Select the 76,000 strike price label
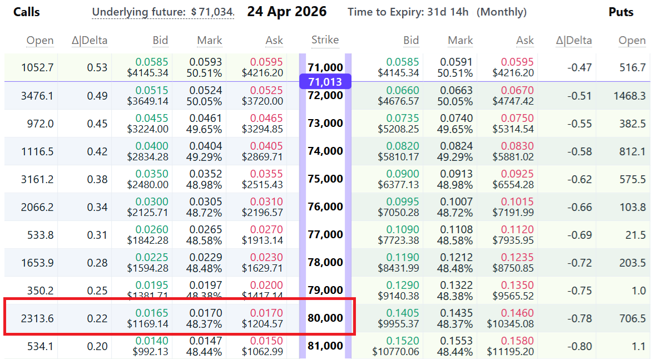 click(325, 206)
